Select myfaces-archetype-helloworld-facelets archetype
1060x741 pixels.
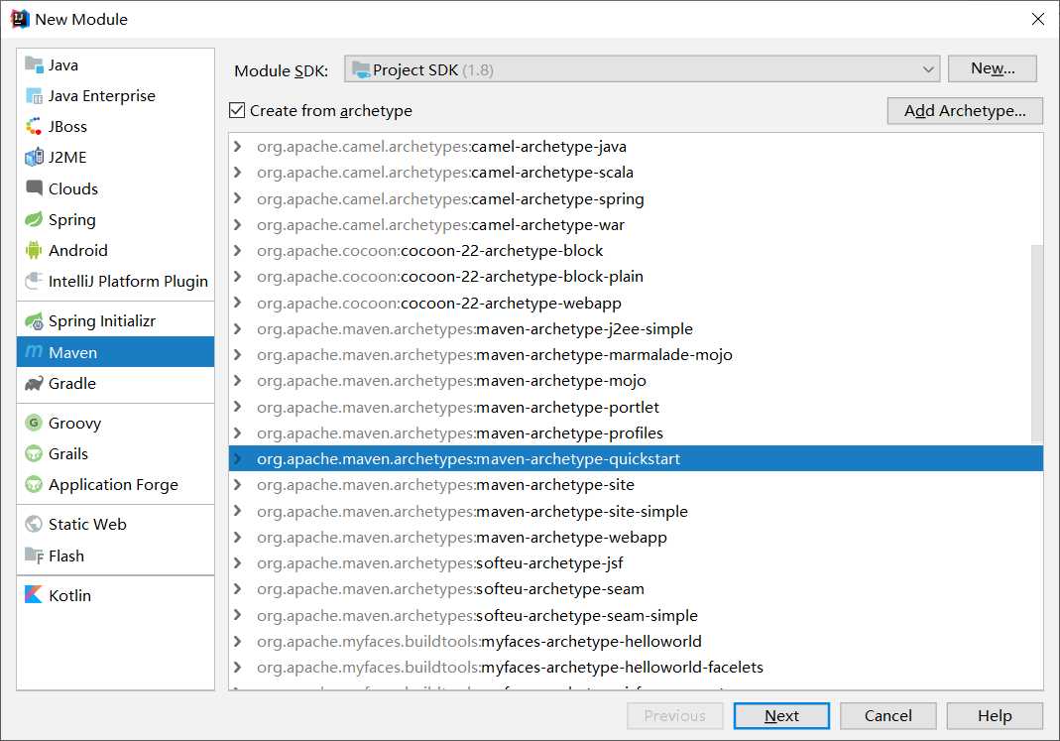(636, 668)
